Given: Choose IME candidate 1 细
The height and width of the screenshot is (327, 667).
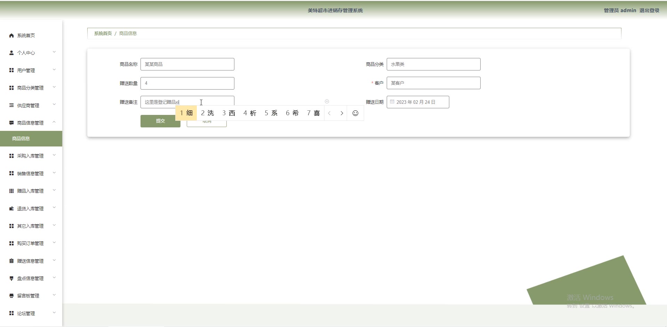Looking at the screenshot, I should (186, 113).
